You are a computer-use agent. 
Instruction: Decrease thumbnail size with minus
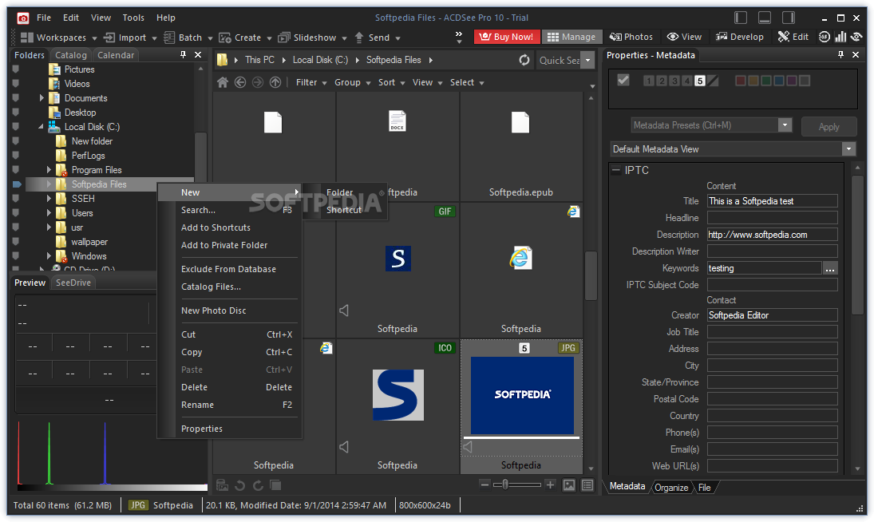(485, 484)
